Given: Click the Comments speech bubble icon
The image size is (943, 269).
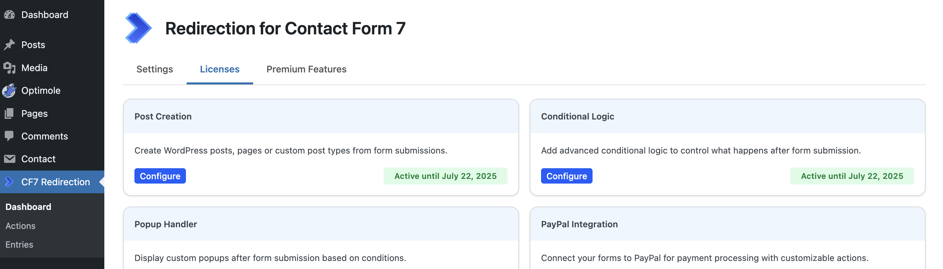Looking at the screenshot, I should 9,136.
